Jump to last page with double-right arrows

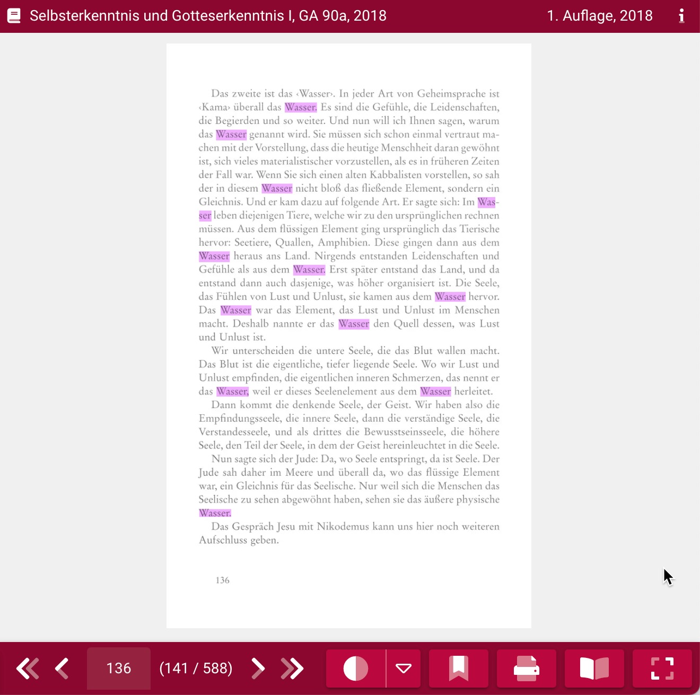point(292,669)
